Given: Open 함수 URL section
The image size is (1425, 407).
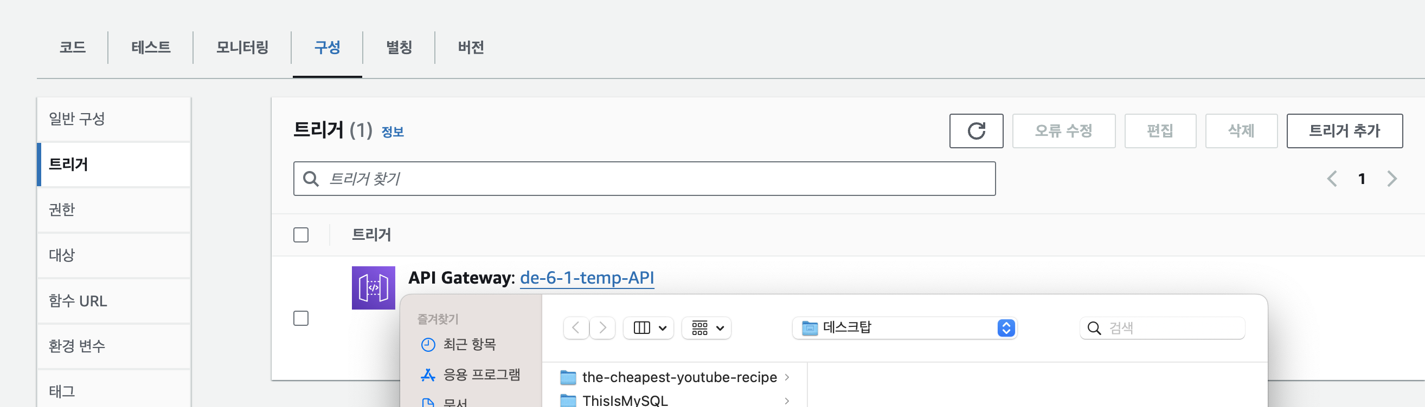Looking at the screenshot, I should pyautogui.click(x=114, y=301).
